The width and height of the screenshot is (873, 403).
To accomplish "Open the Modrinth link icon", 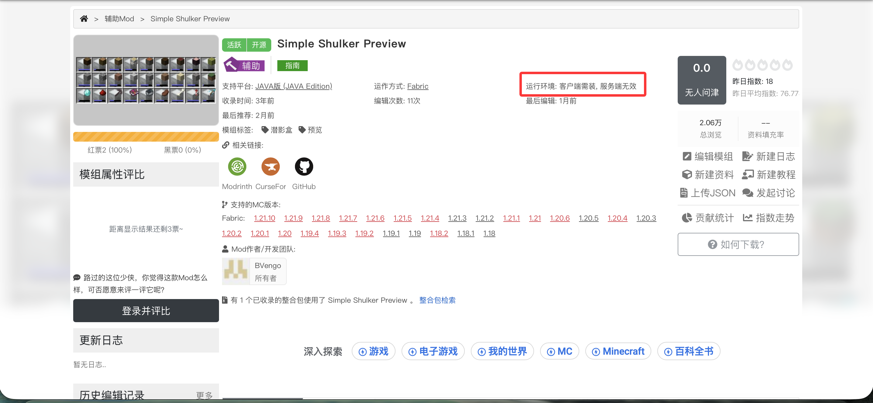I will tap(237, 167).
